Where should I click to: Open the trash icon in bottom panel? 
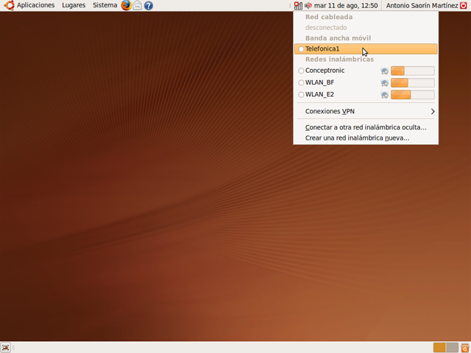[465, 347]
